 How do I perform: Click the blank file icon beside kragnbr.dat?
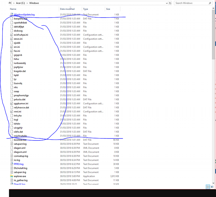tap(12, 71)
